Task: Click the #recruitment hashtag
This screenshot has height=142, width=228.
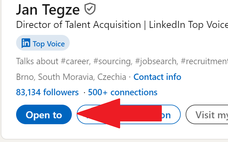Action: [x=204, y=61]
